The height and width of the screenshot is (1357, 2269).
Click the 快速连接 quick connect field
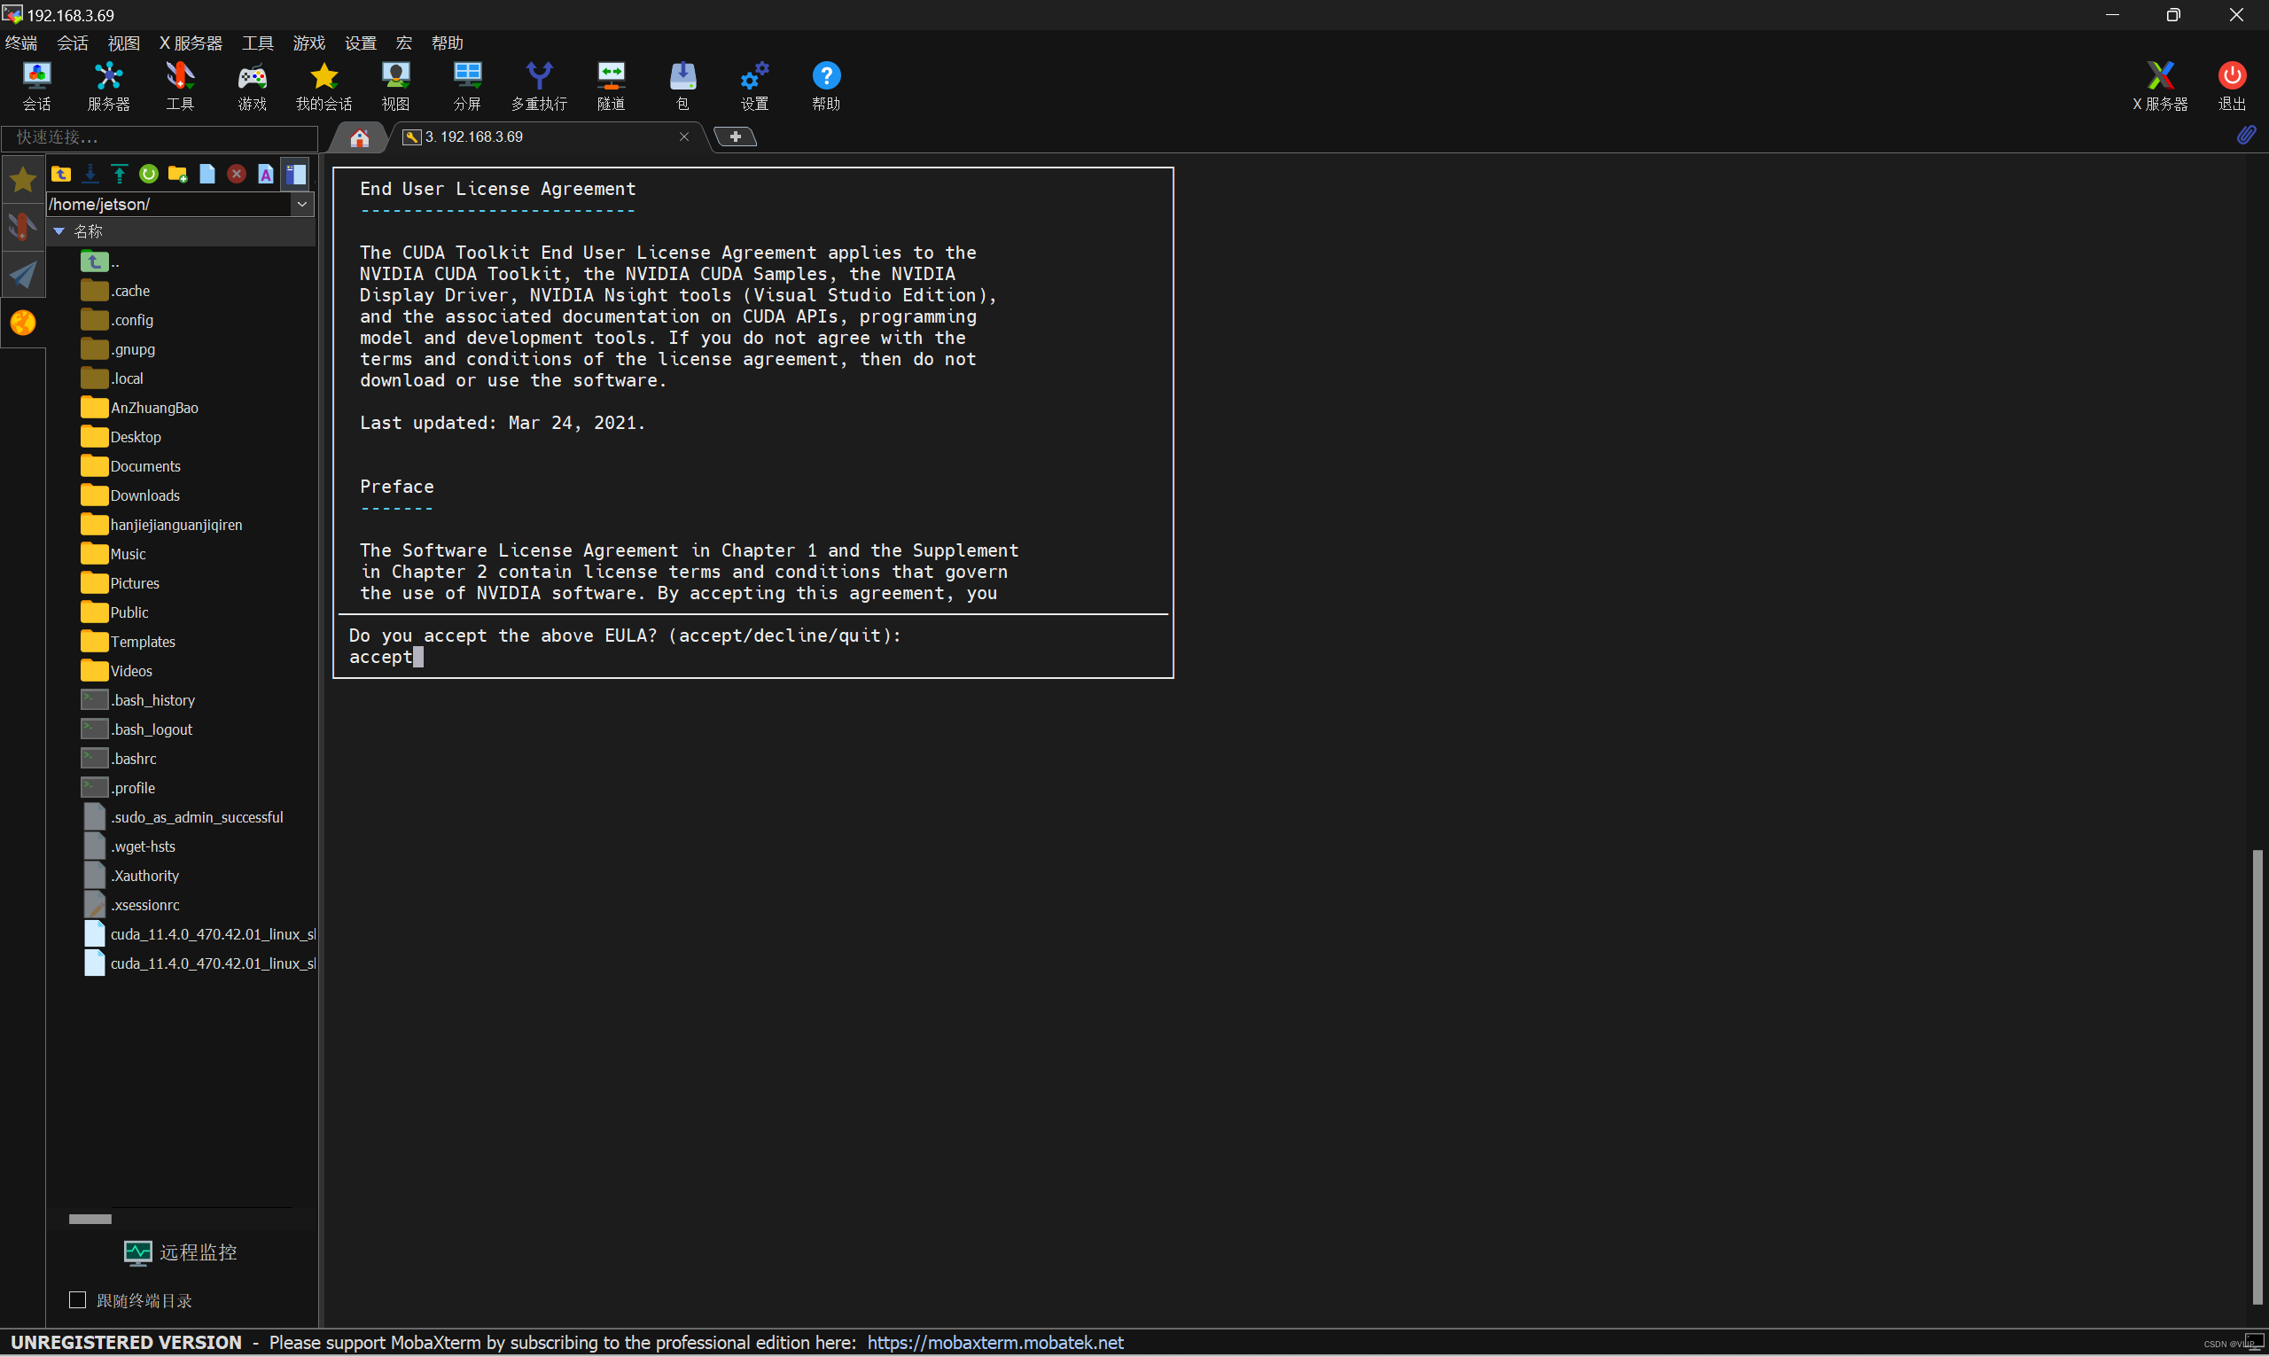tap(160, 137)
